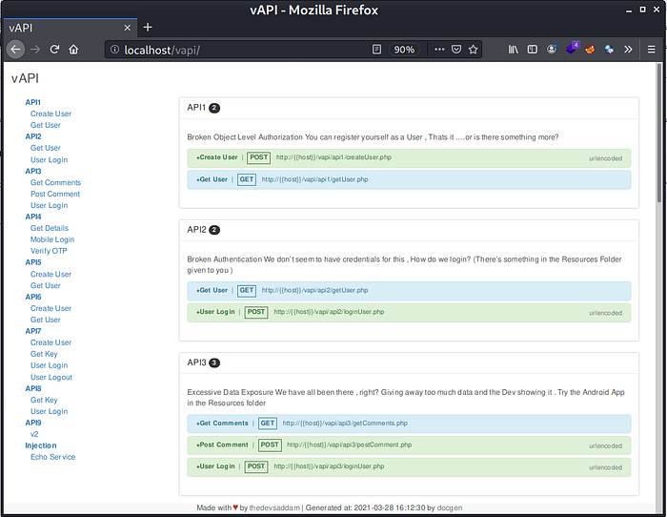Open API1 in the sidebar
The image size is (667, 517).
tap(32, 102)
